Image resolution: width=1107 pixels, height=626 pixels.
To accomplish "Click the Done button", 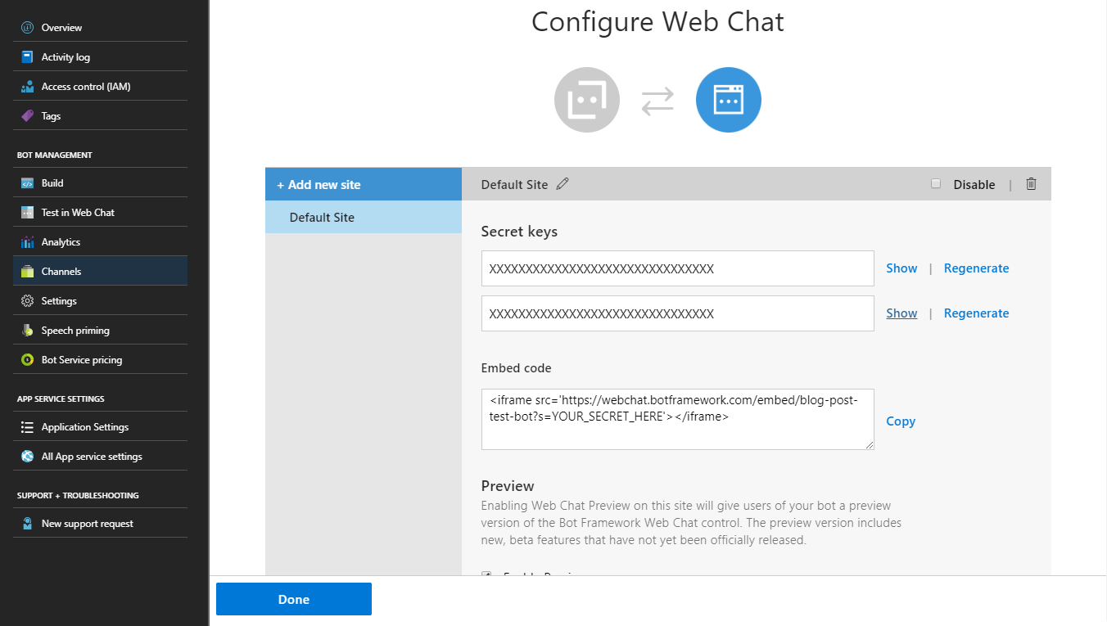I will [294, 599].
